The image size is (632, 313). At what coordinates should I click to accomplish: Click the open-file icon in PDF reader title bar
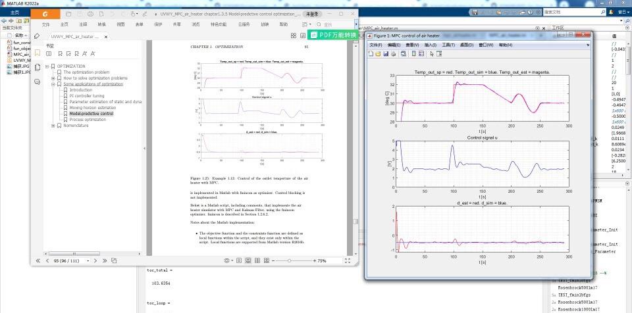click(69, 14)
